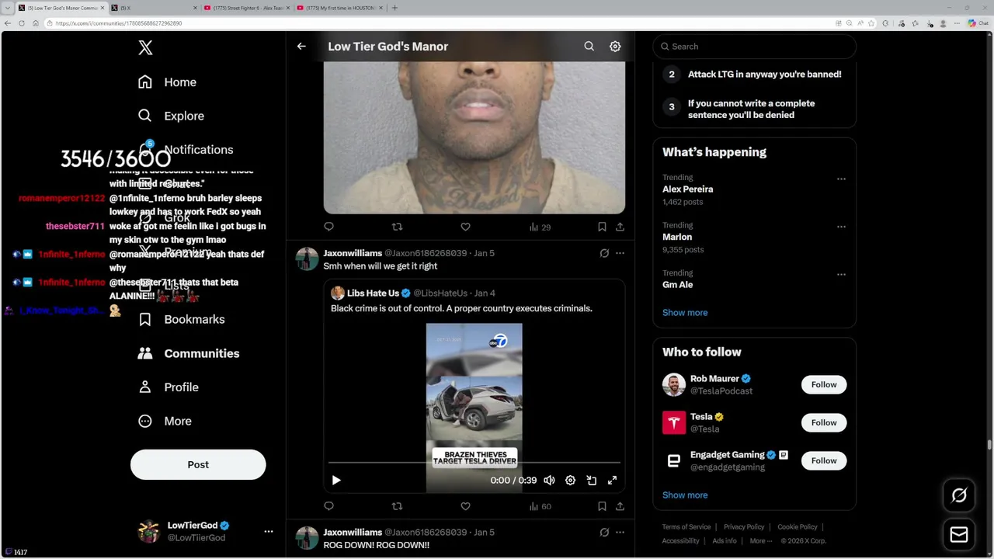Open the floating Grok button
The width and height of the screenshot is (994, 559).
coord(959,495)
